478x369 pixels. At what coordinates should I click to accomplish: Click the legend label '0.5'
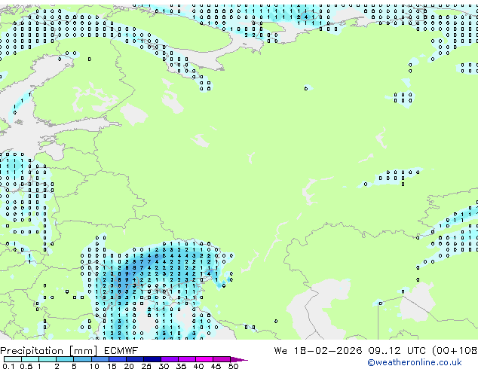[x=26, y=366]
